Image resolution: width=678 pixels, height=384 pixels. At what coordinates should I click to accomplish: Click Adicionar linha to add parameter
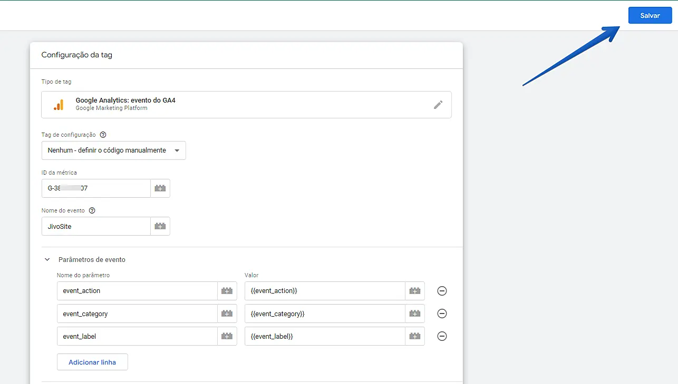tap(92, 362)
